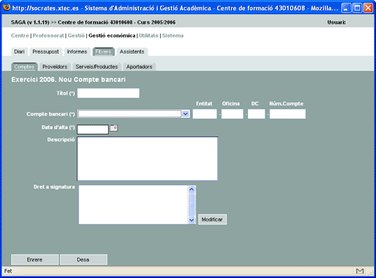Open the calendar picker next to Data d'alta
Screen dimensions: 376x278
click(113, 128)
